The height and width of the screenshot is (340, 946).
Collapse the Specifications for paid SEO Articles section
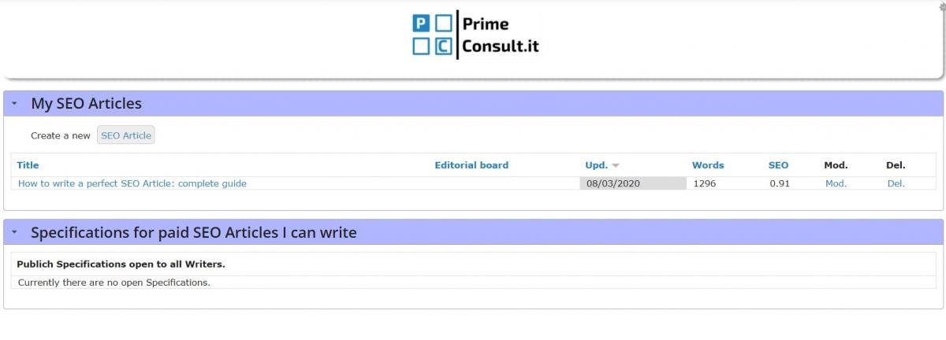[x=14, y=232]
